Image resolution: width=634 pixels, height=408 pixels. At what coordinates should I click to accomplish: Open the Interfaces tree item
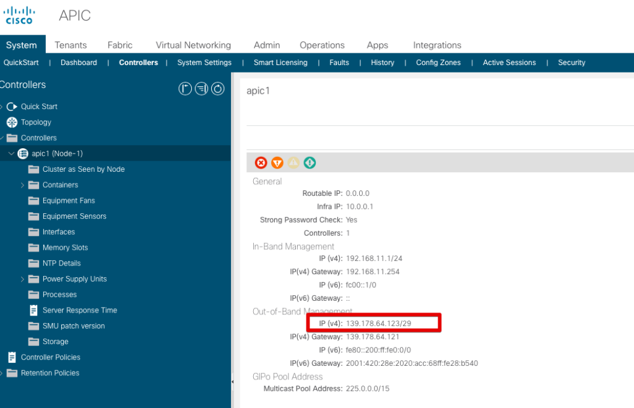point(59,232)
